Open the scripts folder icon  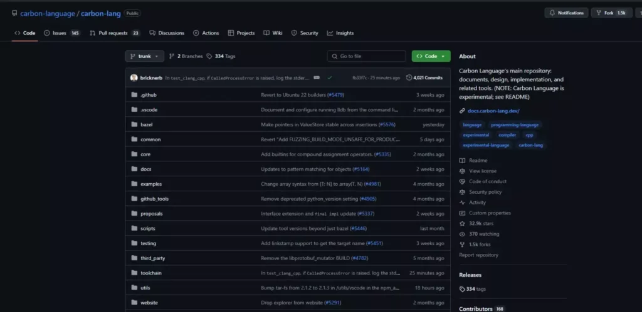click(134, 228)
